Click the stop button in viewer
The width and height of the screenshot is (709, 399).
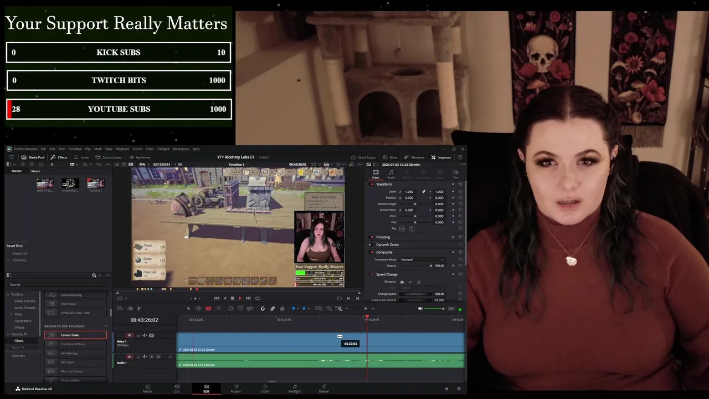point(232,298)
